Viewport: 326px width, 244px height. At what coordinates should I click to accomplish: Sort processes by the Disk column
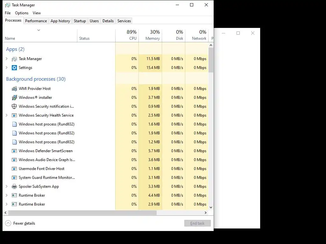click(x=174, y=36)
